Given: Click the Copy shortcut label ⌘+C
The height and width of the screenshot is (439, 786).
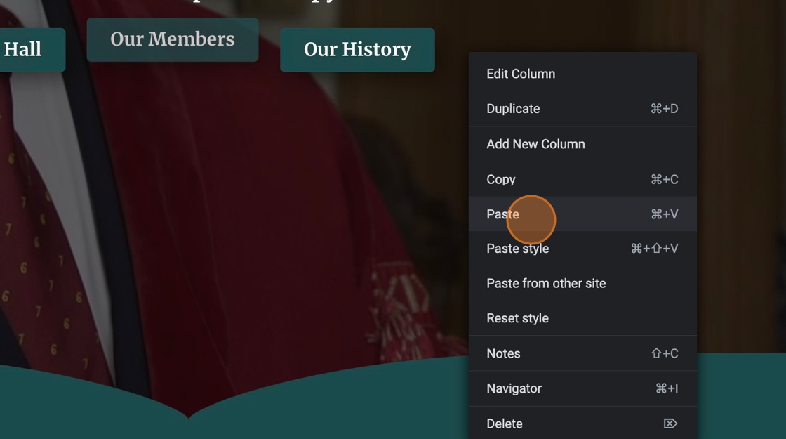Looking at the screenshot, I should click(664, 179).
